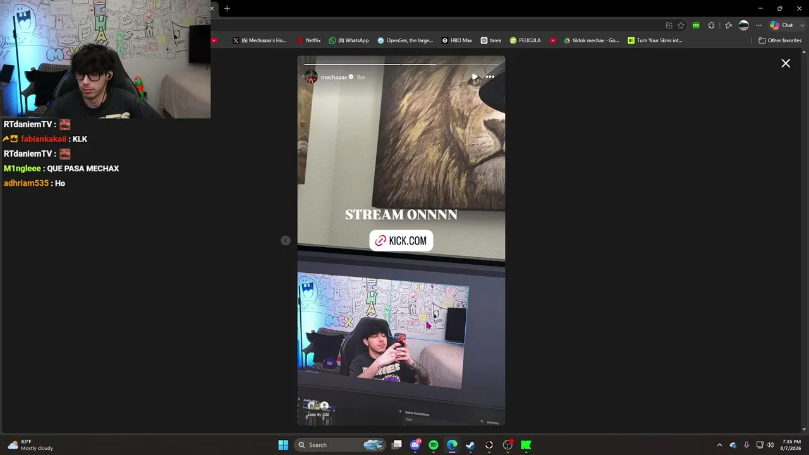Open Task View on the taskbar
809x455 pixels.
(x=397, y=445)
